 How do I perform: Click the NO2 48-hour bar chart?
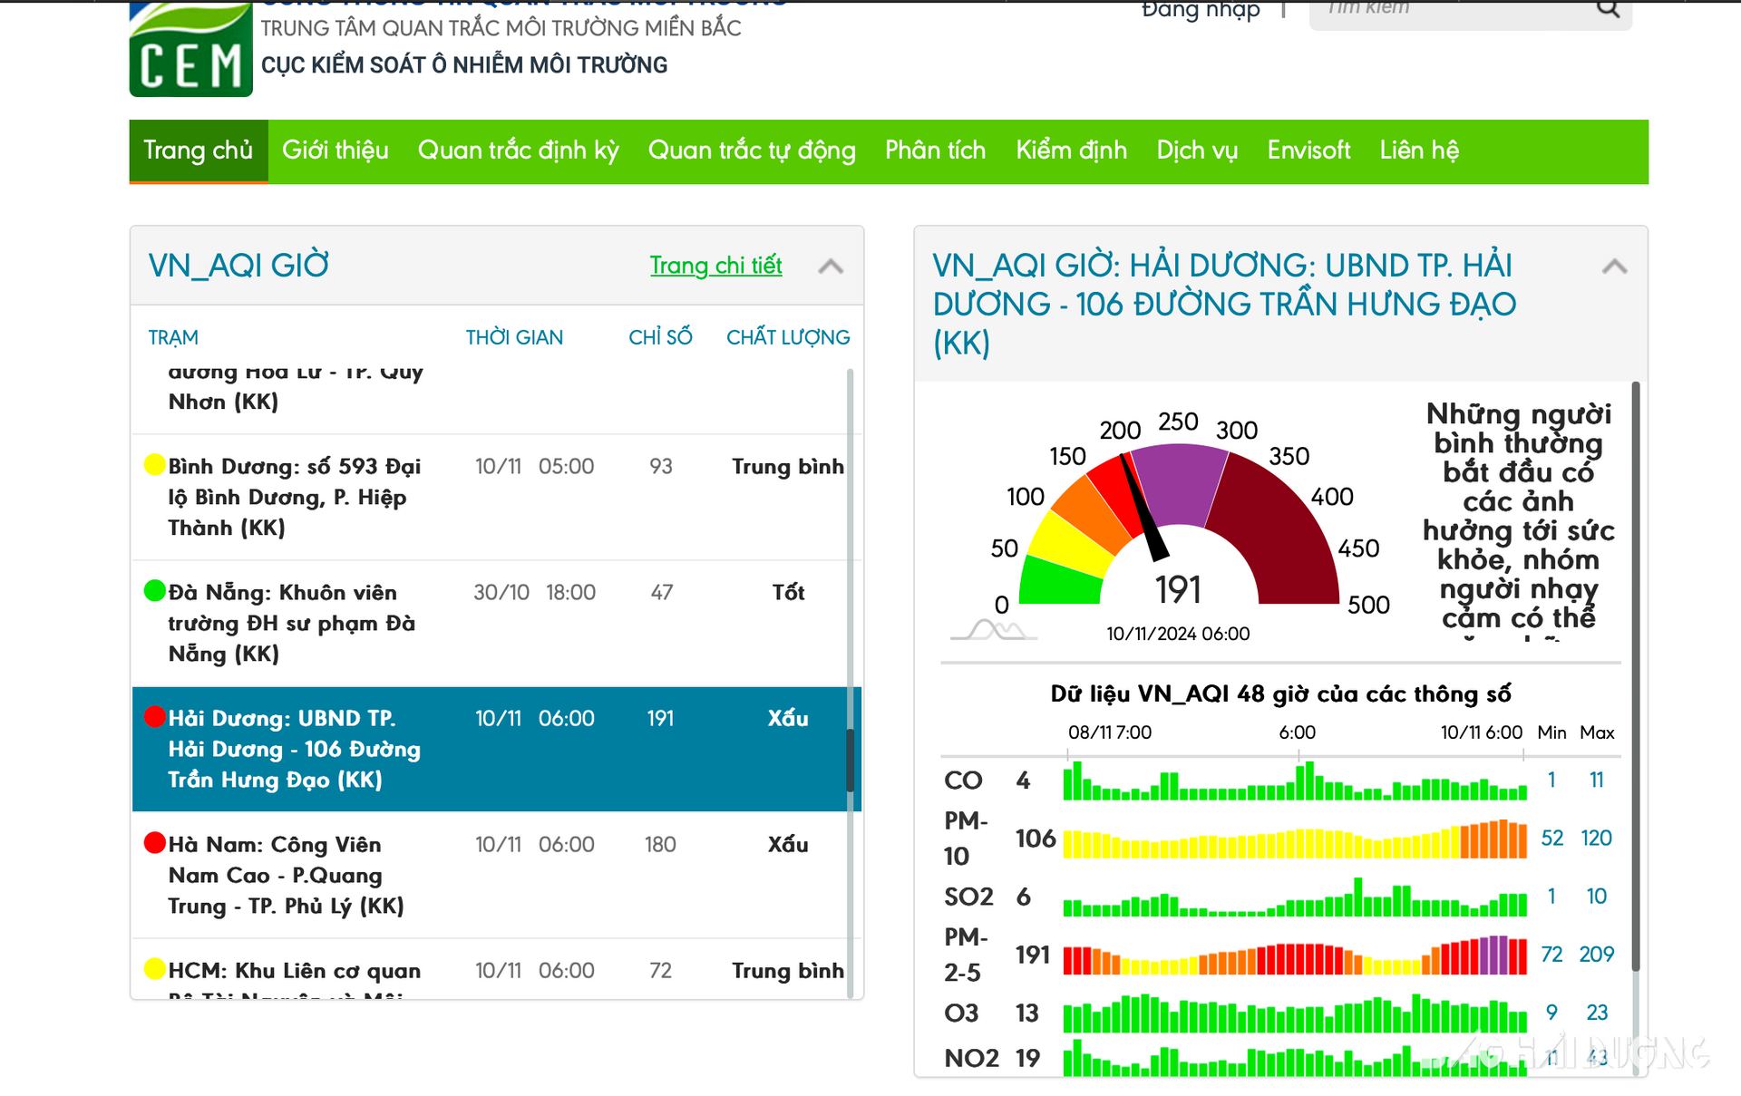tap(1295, 1059)
